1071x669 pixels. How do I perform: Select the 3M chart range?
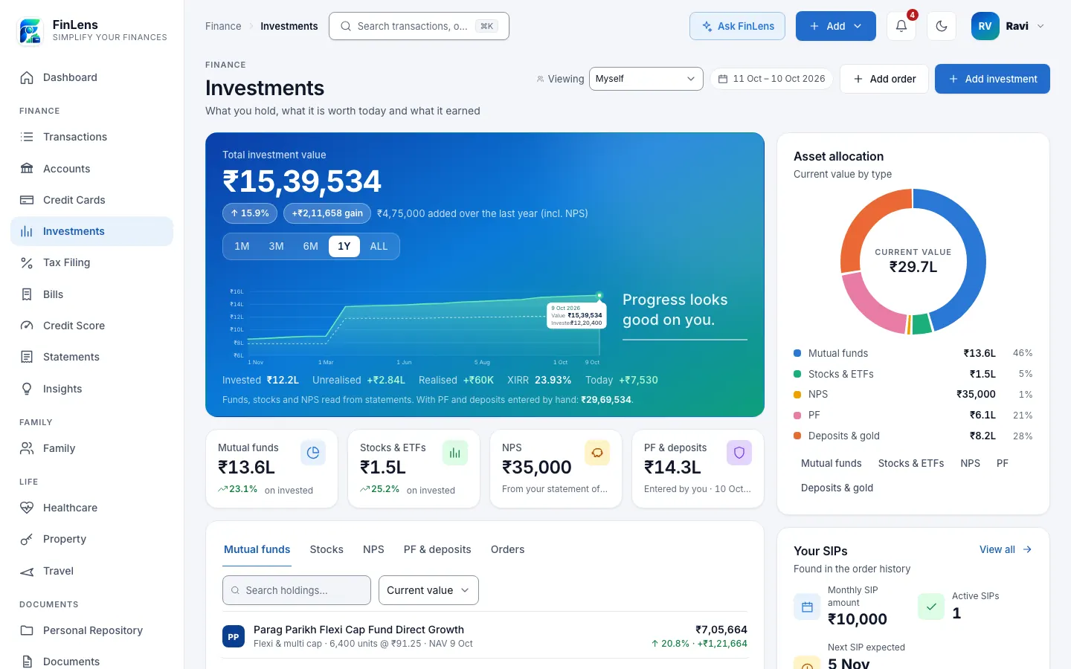pyautogui.click(x=276, y=246)
